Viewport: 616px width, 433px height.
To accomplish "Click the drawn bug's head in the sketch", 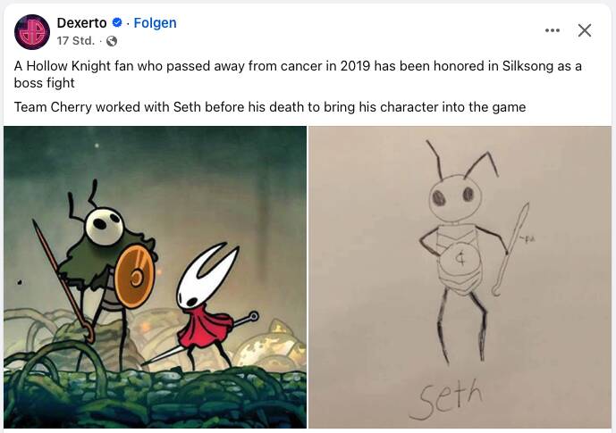I will click(x=455, y=199).
